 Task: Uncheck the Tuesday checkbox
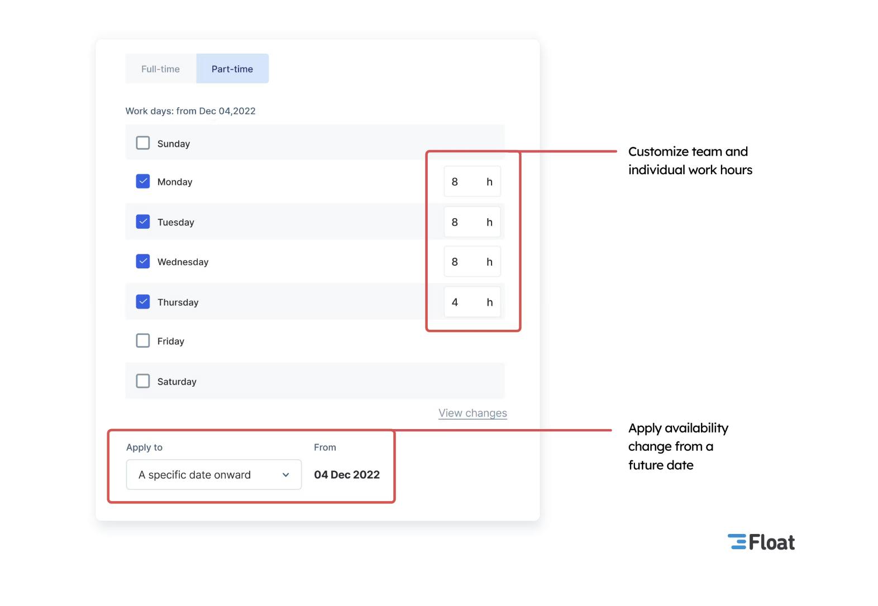pos(143,222)
